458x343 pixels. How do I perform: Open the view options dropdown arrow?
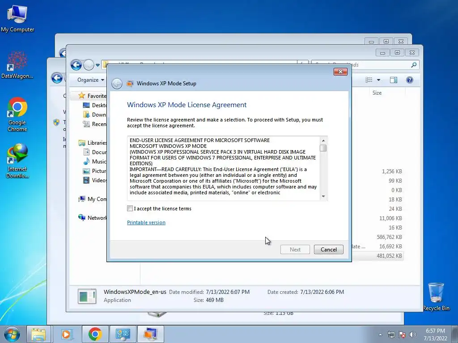pyautogui.click(x=378, y=80)
